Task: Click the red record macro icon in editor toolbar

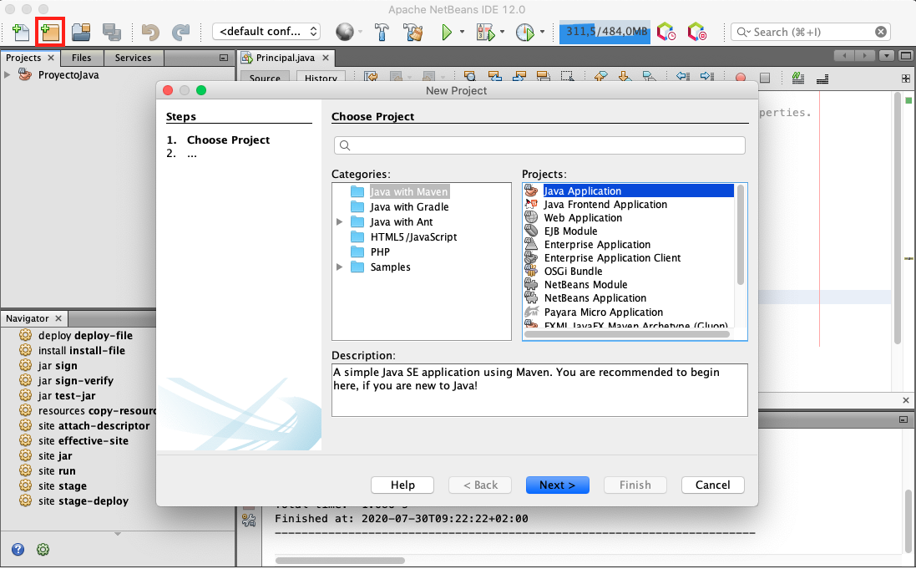Action: point(741,78)
